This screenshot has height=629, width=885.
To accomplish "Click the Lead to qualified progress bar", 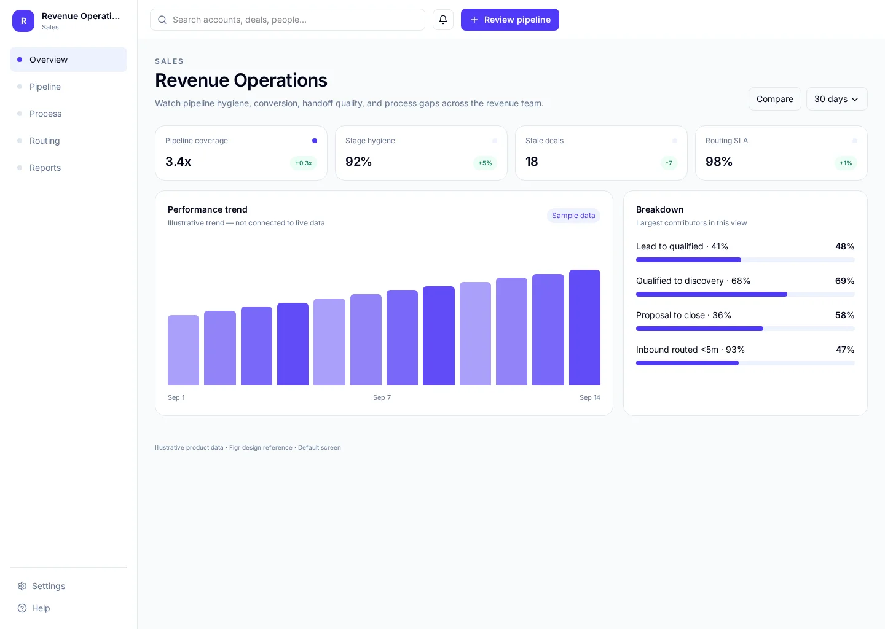I will (745, 260).
